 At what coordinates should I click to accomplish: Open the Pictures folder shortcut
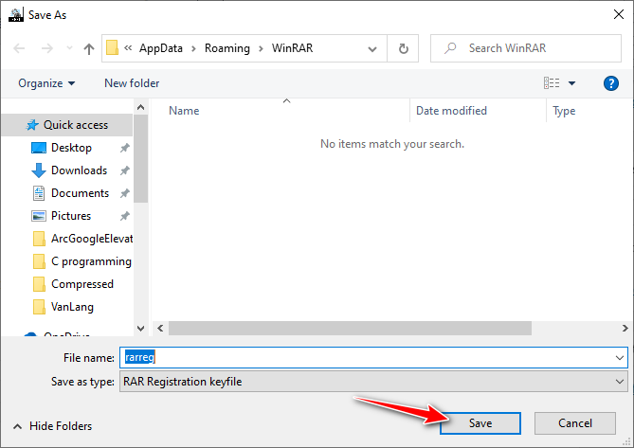click(71, 216)
